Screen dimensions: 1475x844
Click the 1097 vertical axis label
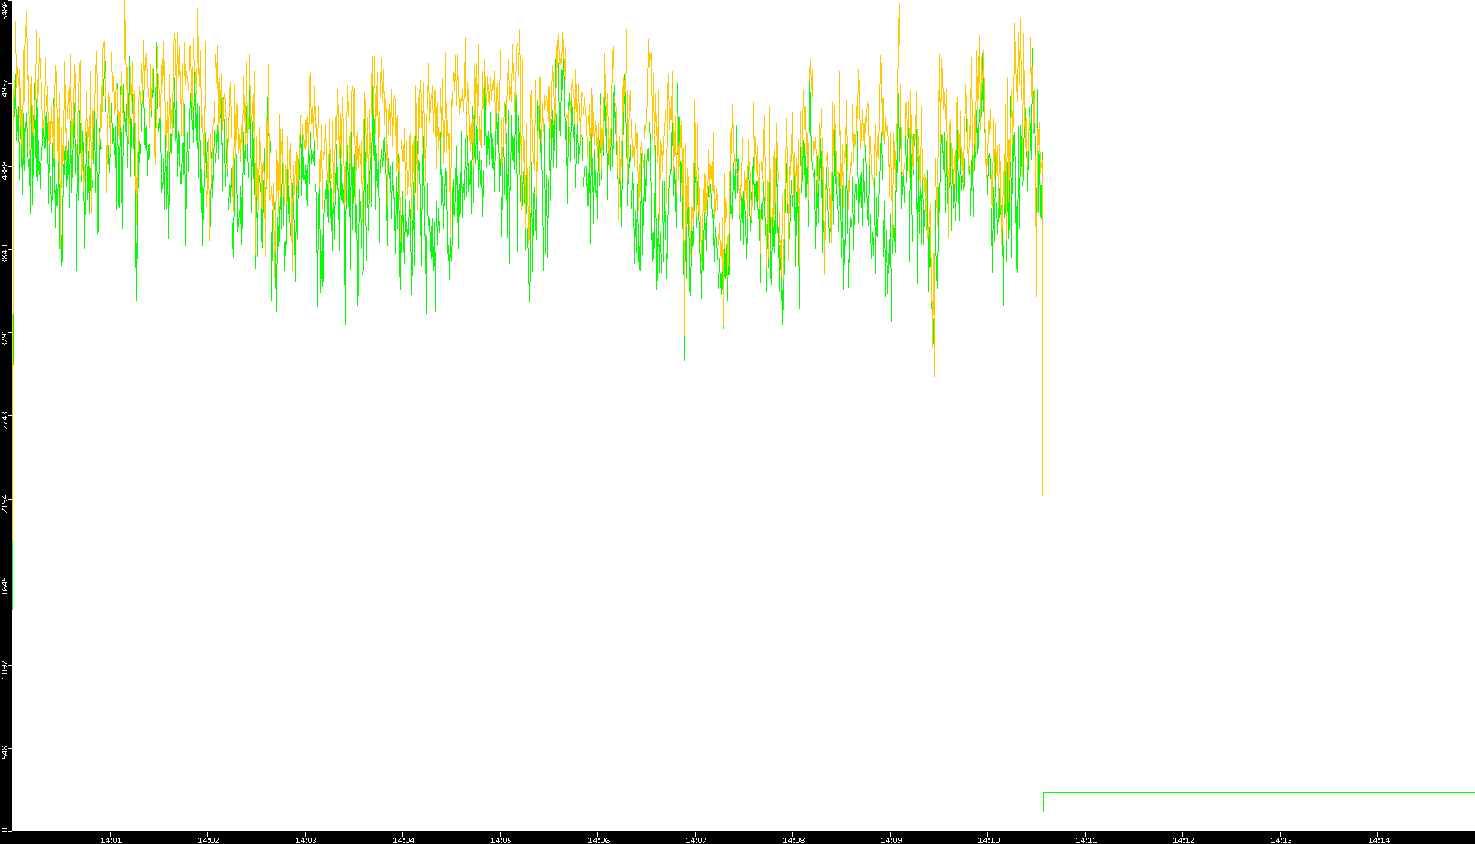coord(6,669)
